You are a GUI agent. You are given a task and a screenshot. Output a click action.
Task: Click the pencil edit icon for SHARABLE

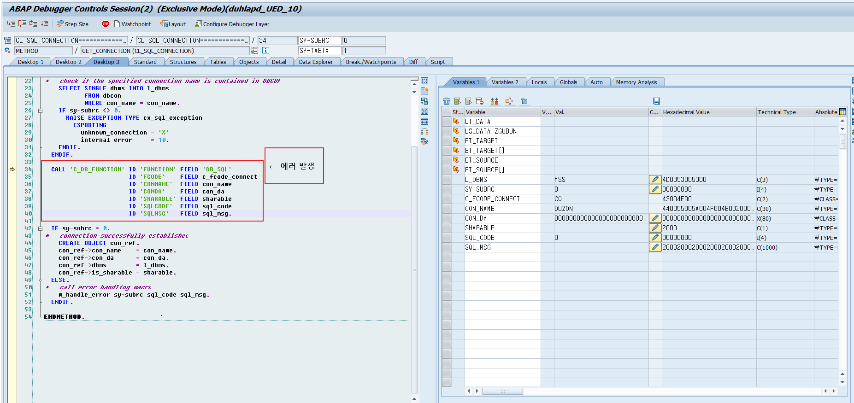pos(655,228)
